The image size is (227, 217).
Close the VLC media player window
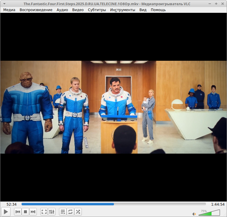[x=223, y=4]
